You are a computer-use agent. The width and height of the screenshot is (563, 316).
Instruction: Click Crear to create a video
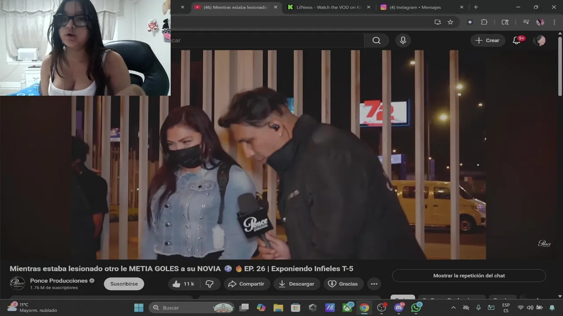pos(488,40)
